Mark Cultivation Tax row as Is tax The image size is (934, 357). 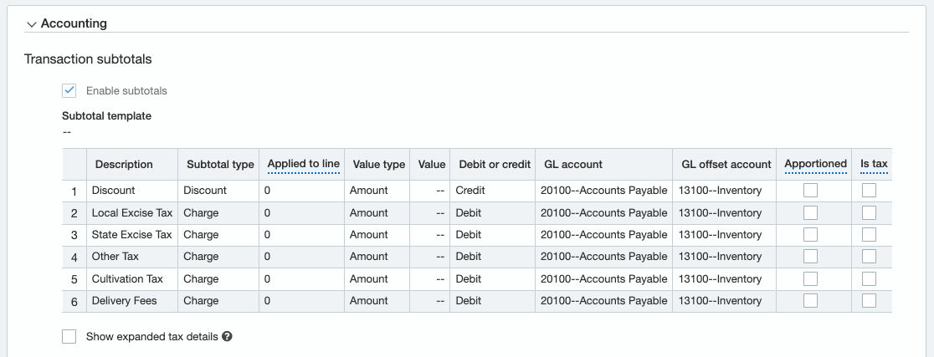pos(869,278)
